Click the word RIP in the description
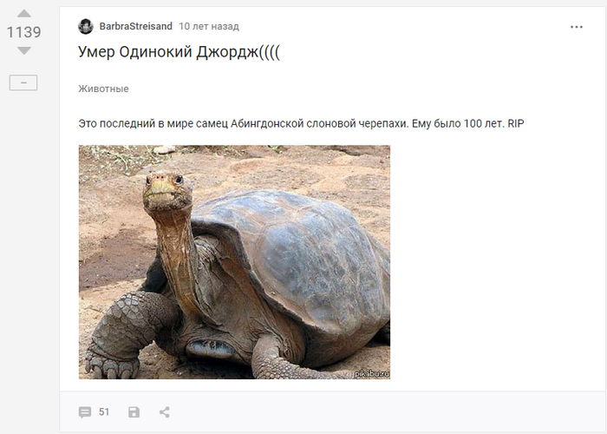This screenshot has height=434, width=607. coord(516,123)
